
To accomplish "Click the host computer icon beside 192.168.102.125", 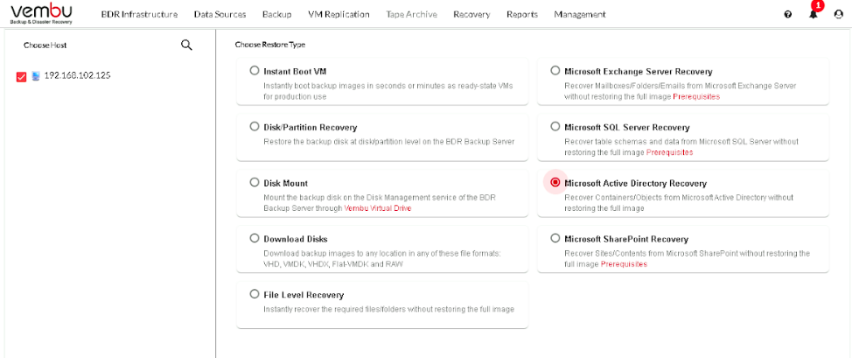I will (x=36, y=76).
